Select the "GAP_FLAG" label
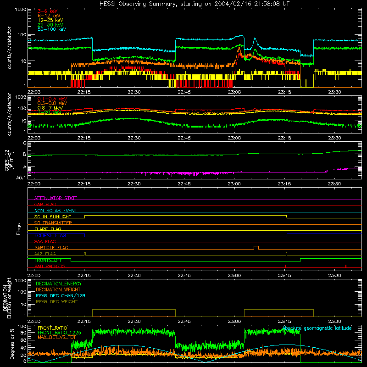This screenshot has height=367, width=367. (45, 204)
